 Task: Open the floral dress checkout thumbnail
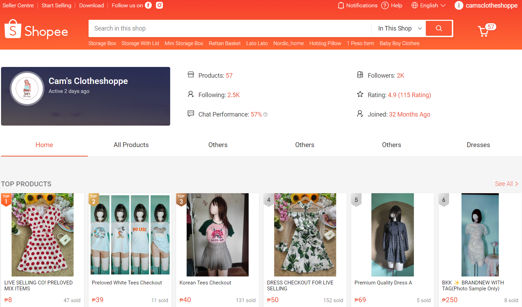coord(305,235)
